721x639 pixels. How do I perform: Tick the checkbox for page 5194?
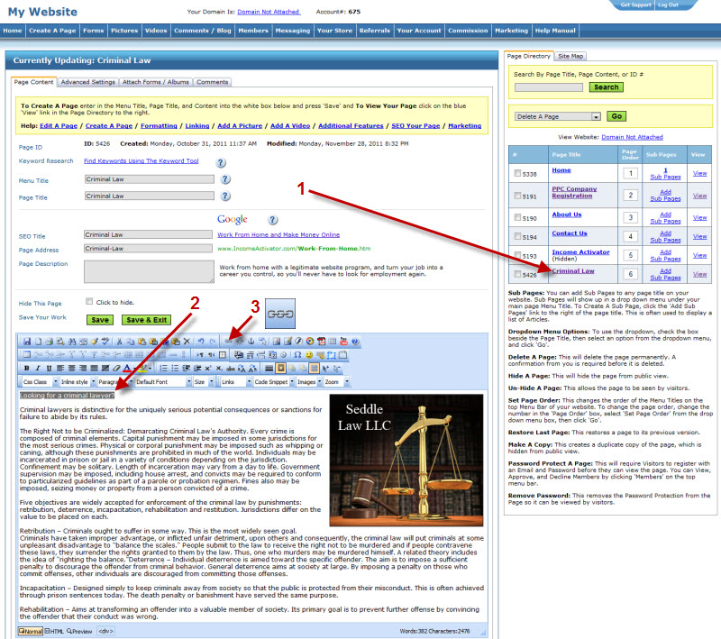click(x=517, y=236)
